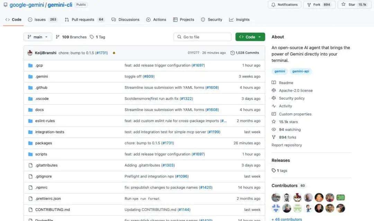Click the pulse icon beside Activity
This screenshot has height=221, width=374.
pyautogui.click(x=274, y=106)
